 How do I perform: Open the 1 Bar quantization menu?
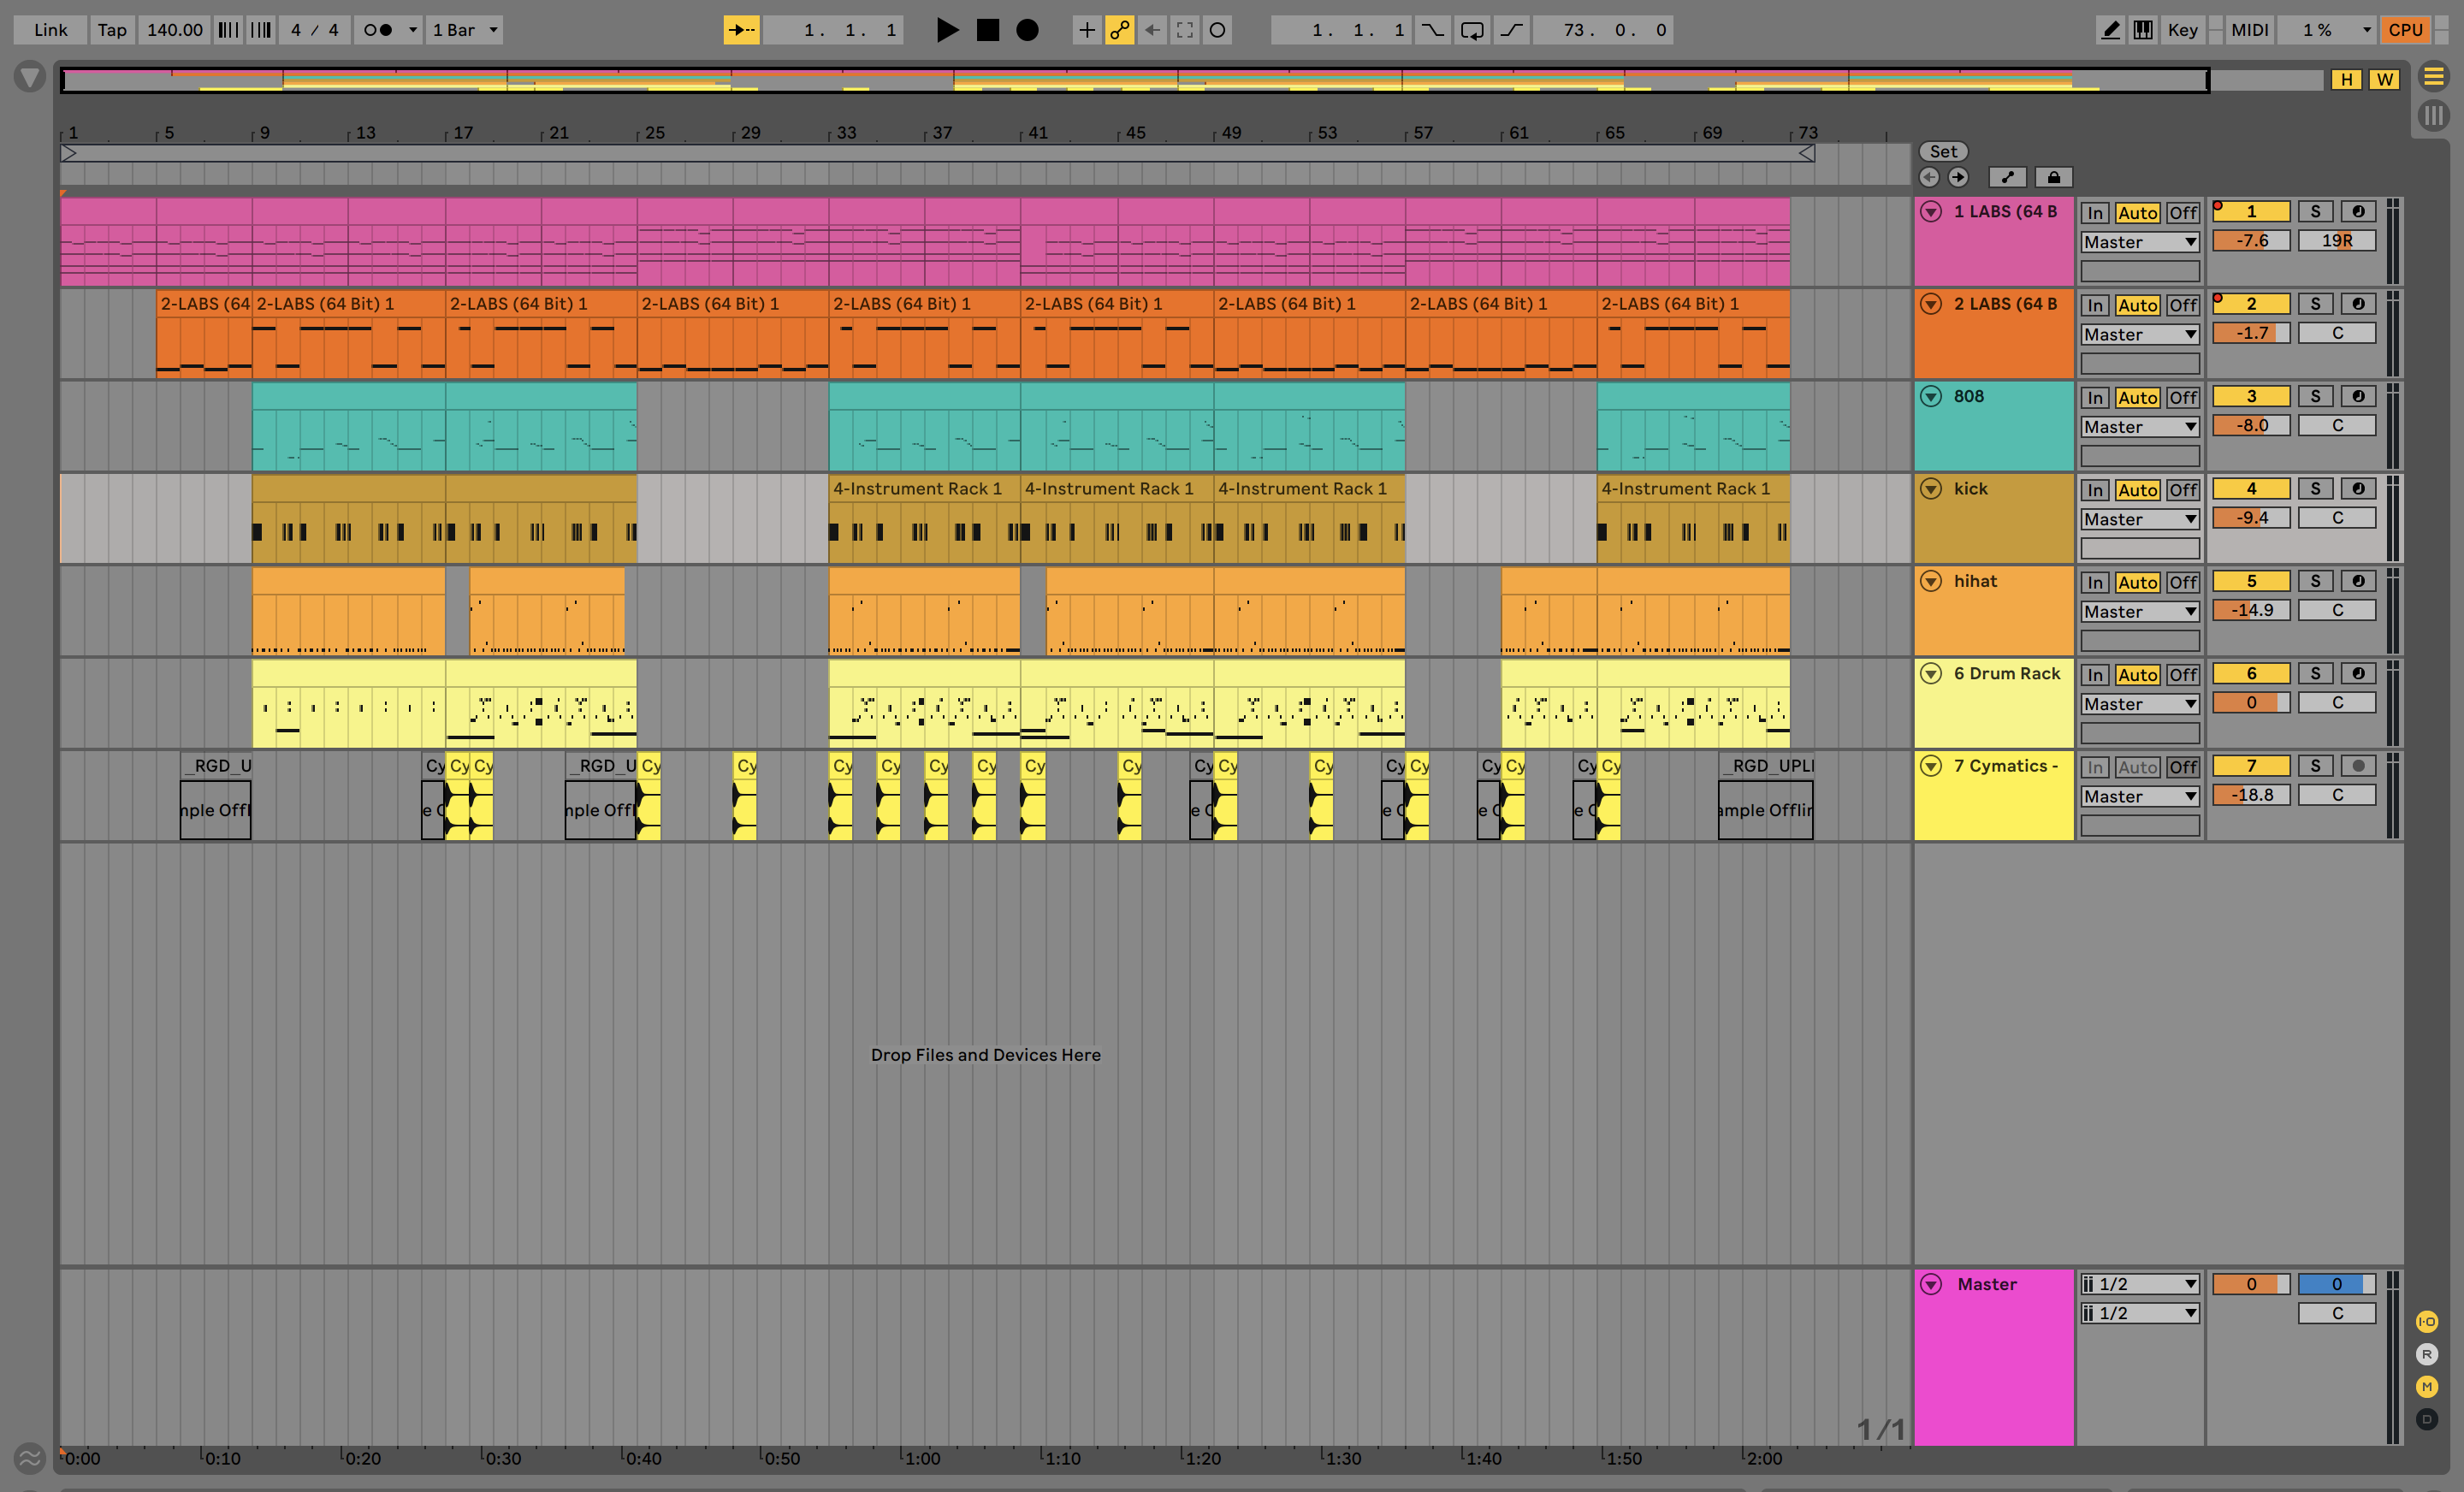click(464, 30)
